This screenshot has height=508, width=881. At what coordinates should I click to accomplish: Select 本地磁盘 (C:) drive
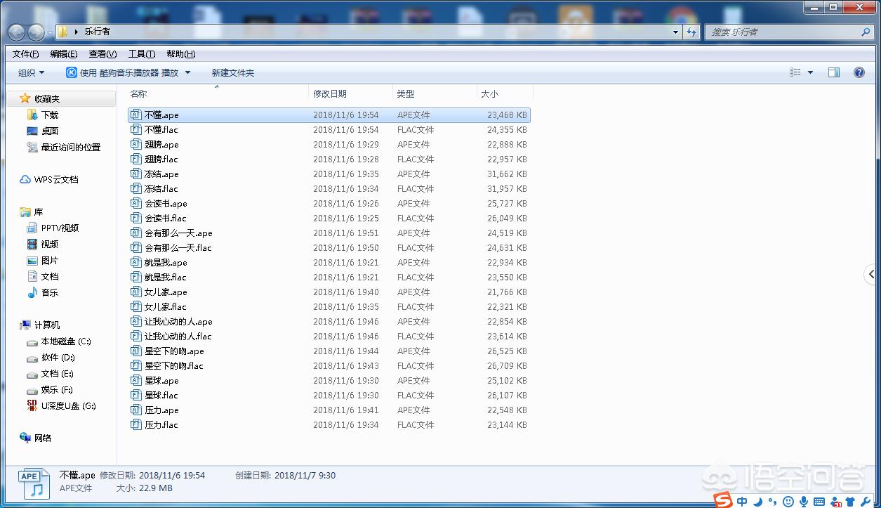coord(66,341)
